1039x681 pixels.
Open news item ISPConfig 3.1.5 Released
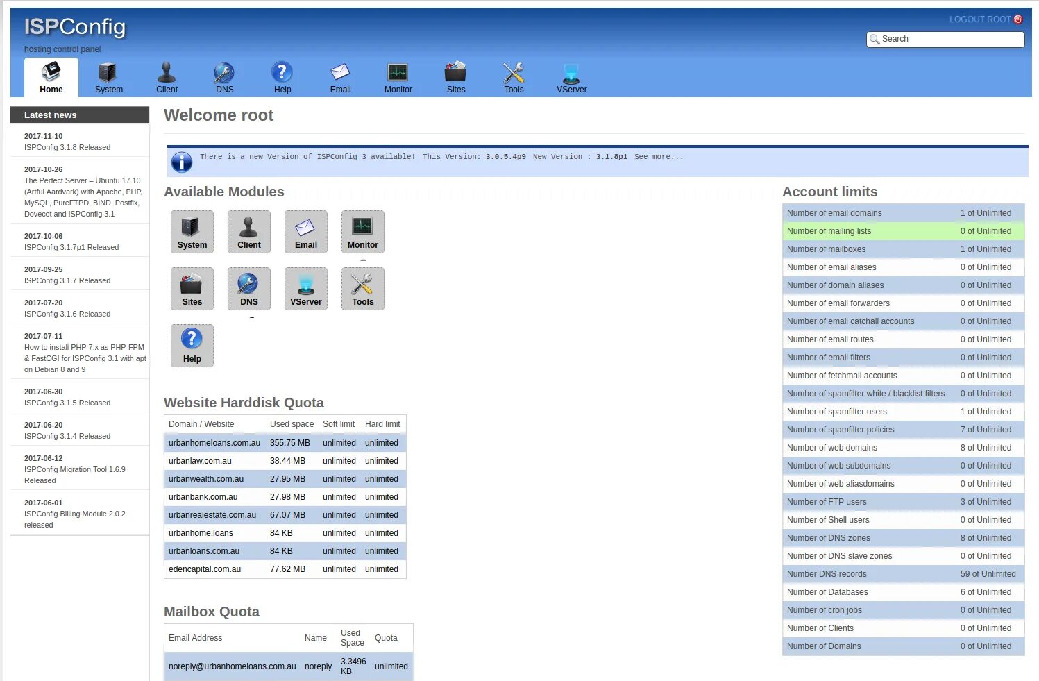(x=67, y=403)
